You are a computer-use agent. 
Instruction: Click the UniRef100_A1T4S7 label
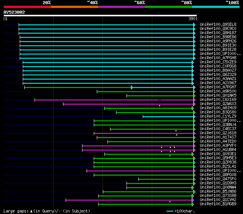(x=218, y=137)
